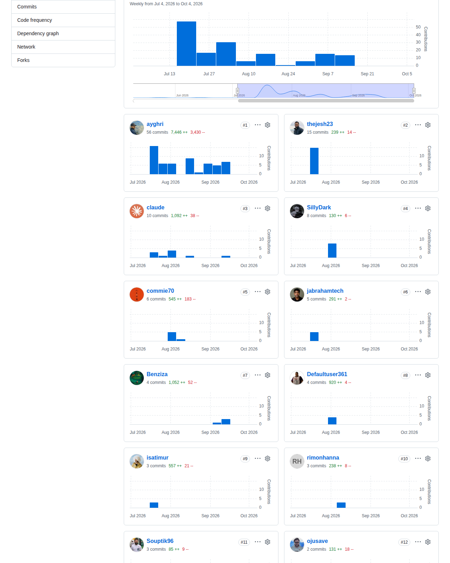
Task: Click gear icon on Defaultuser361 card
Action: coord(428,375)
